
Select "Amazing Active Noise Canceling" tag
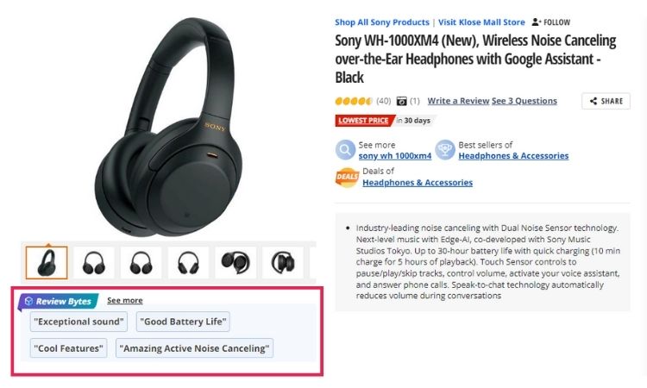[x=194, y=348]
